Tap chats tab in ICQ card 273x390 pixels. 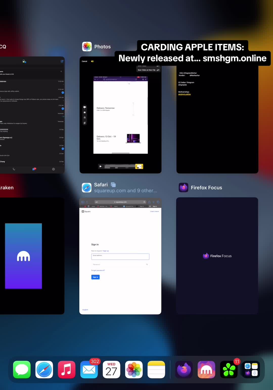34,169
